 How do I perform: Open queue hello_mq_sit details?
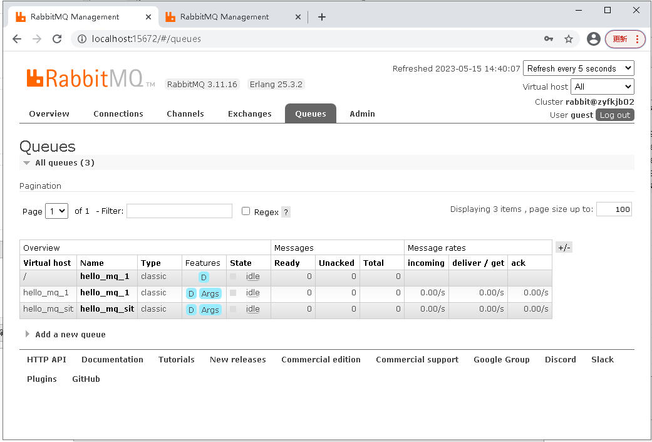click(107, 309)
